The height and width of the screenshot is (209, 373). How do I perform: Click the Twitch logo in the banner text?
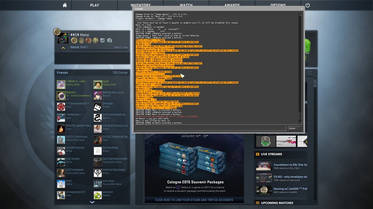point(178,187)
